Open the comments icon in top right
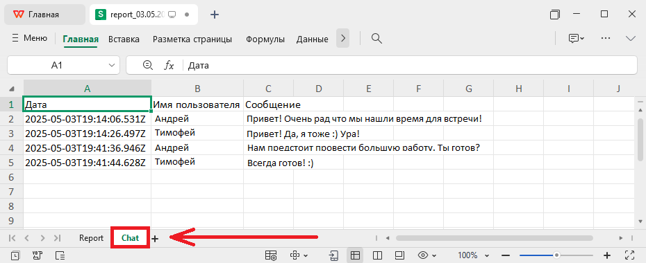 577,39
